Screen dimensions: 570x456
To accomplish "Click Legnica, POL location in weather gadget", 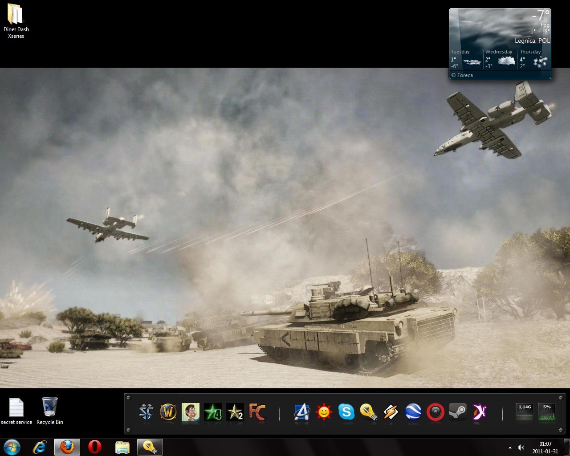I will [532, 41].
